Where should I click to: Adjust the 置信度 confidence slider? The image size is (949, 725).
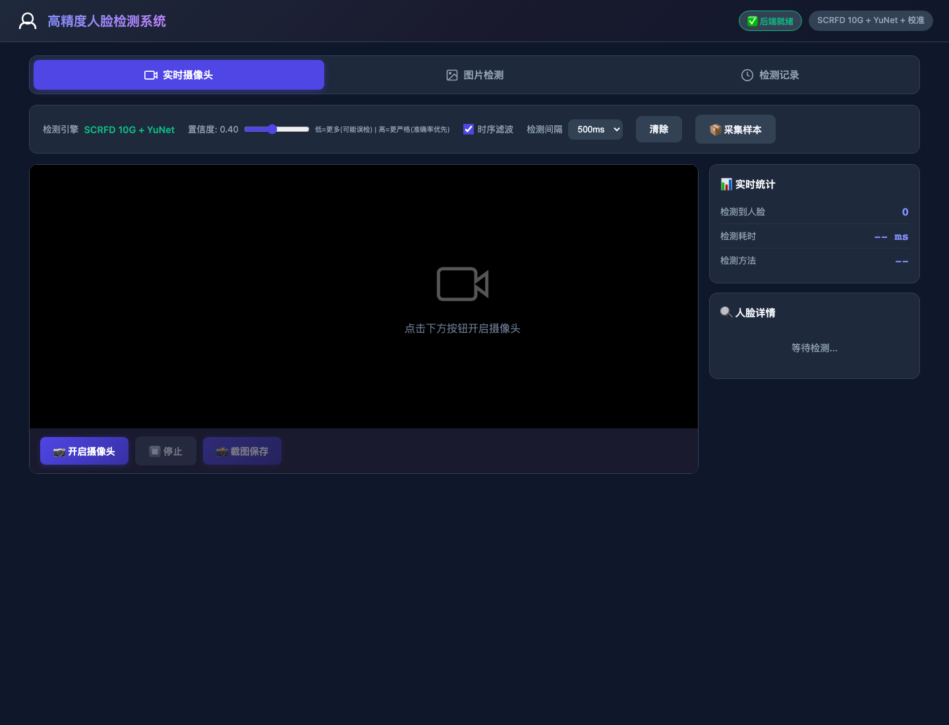(277, 129)
